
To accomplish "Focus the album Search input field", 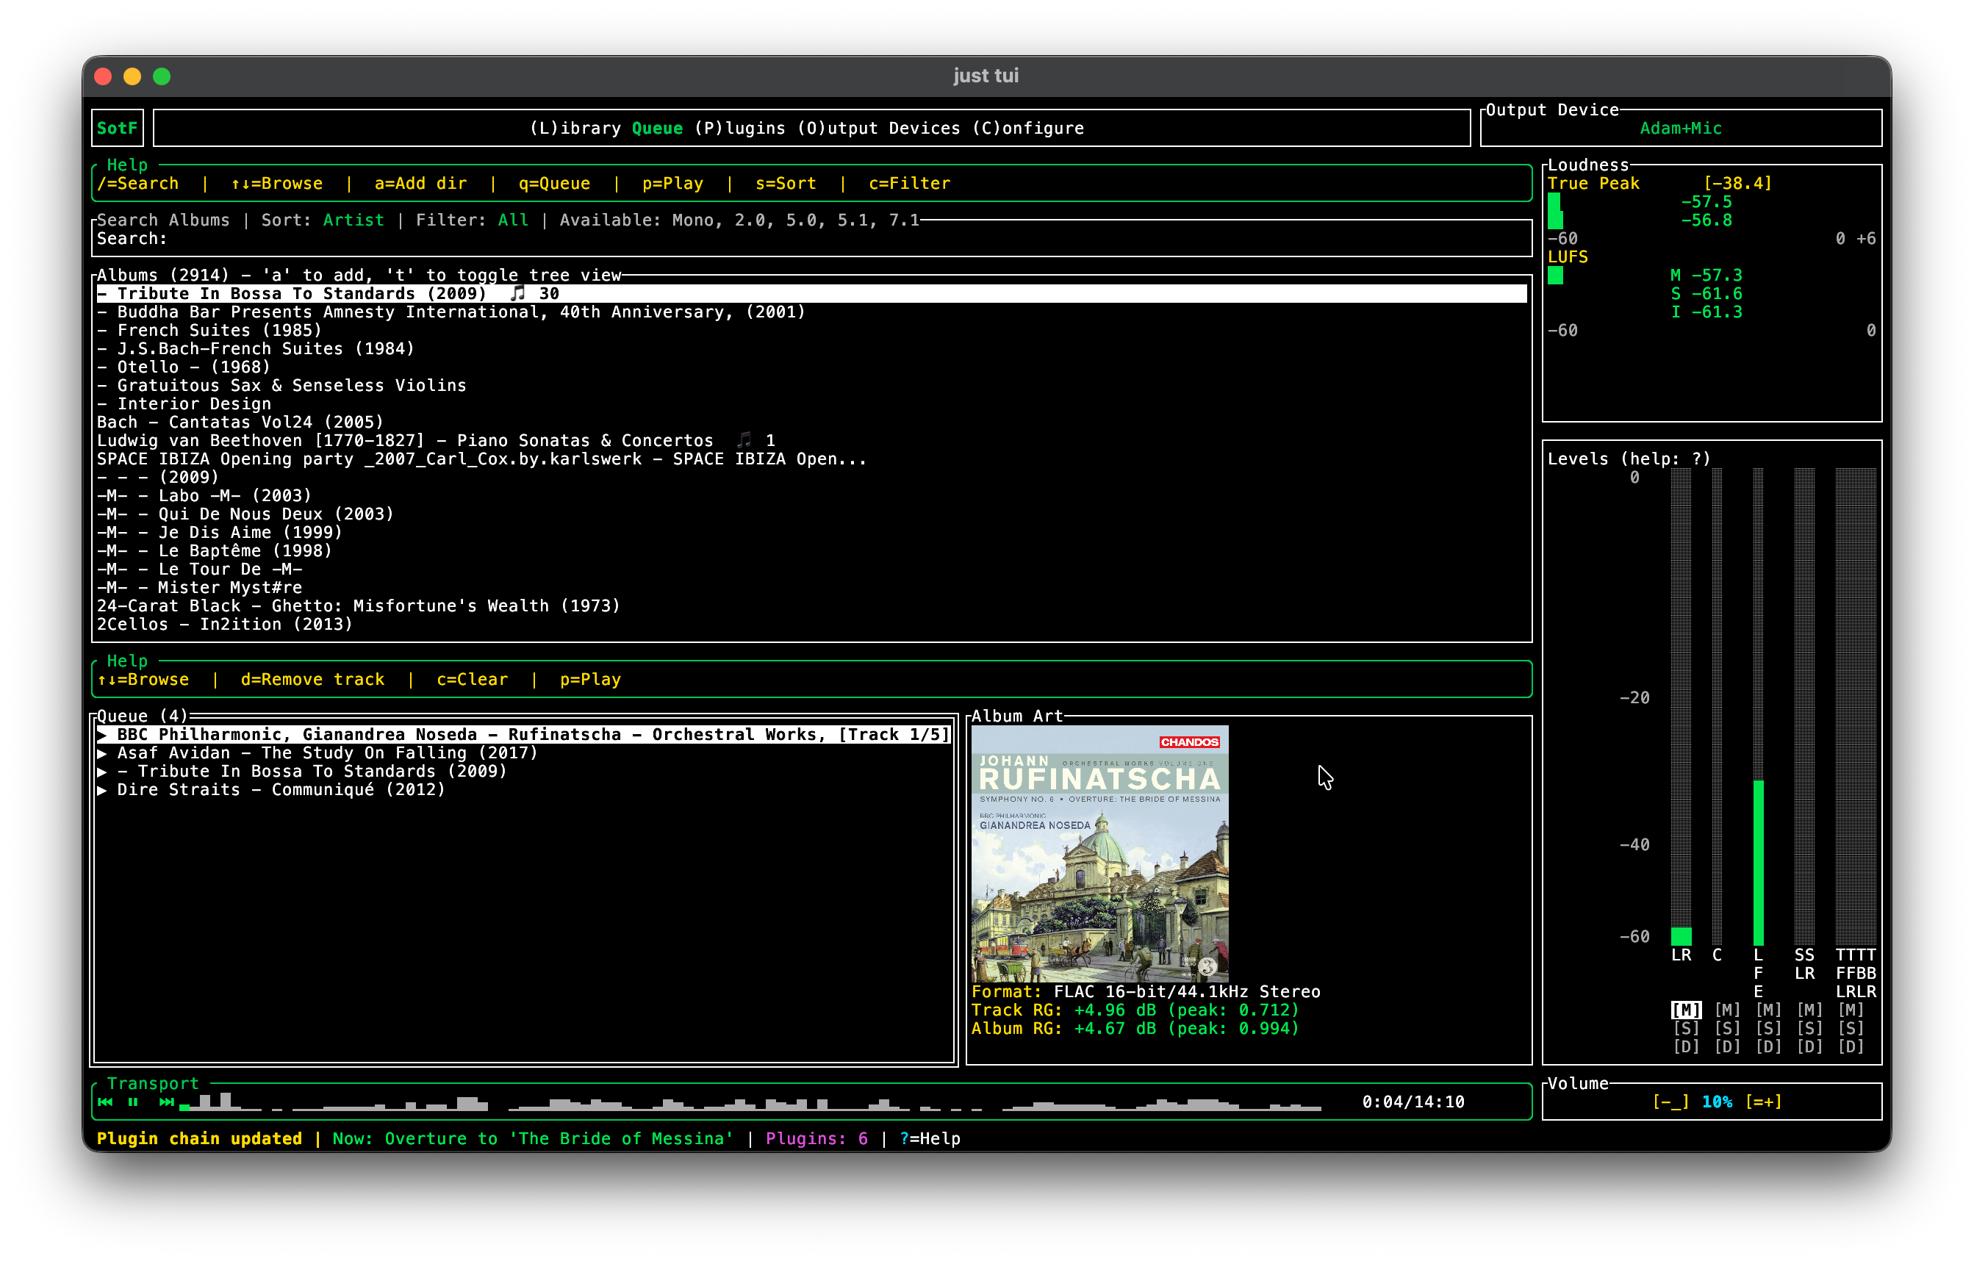I will tap(811, 239).
